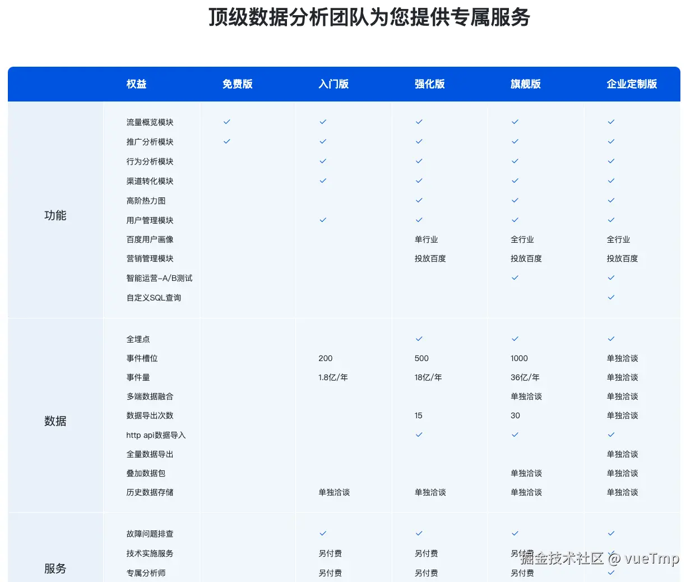
Task: Select http api数据导入 checkmark under 旗舰版
Action: click(x=515, y=435)
